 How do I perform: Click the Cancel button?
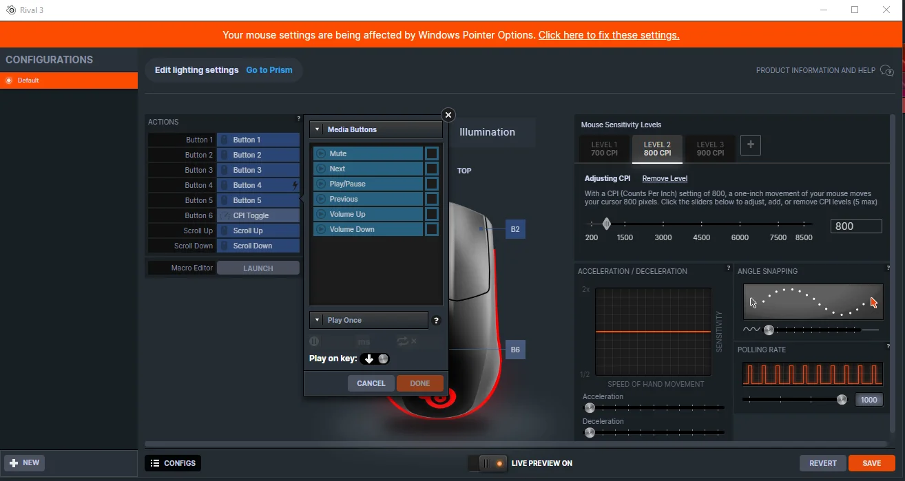(x=371, y=383)
